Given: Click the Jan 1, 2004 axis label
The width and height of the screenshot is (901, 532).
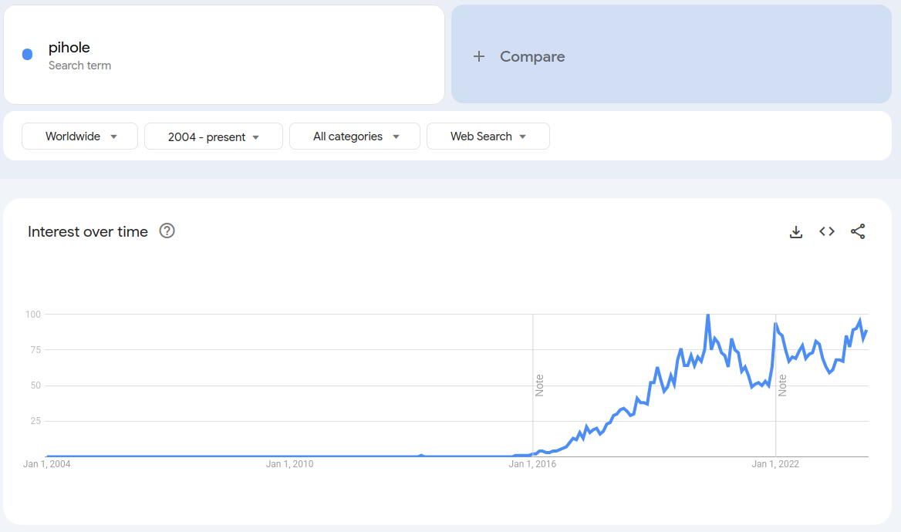Looking at the screenshot, I should pos(46,464).
